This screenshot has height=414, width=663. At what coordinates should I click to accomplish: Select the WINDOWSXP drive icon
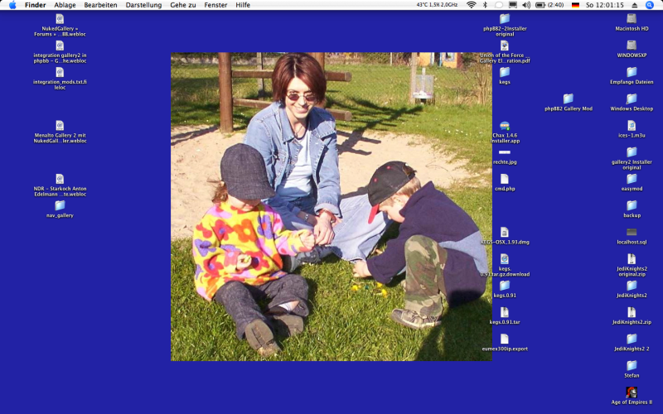coord(632,46)
